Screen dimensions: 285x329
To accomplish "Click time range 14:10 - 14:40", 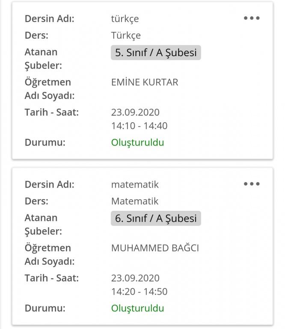I will coord(139,126).
